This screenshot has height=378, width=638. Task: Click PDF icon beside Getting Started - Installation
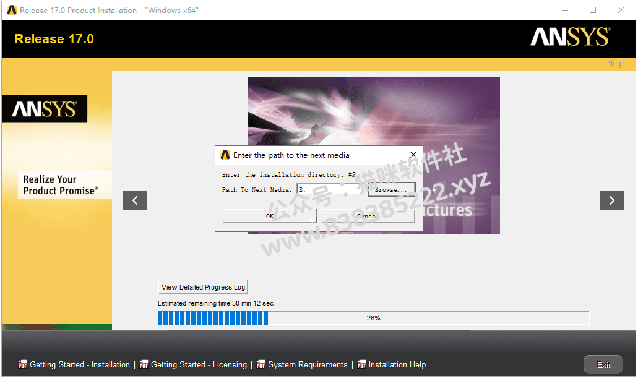tap(22, 364)
